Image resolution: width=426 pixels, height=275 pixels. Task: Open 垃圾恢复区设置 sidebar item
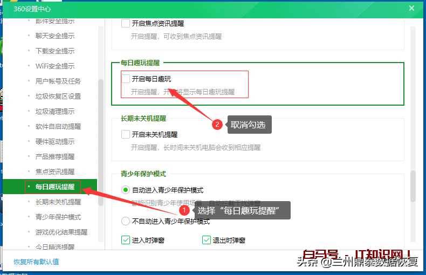click(58, 96)
